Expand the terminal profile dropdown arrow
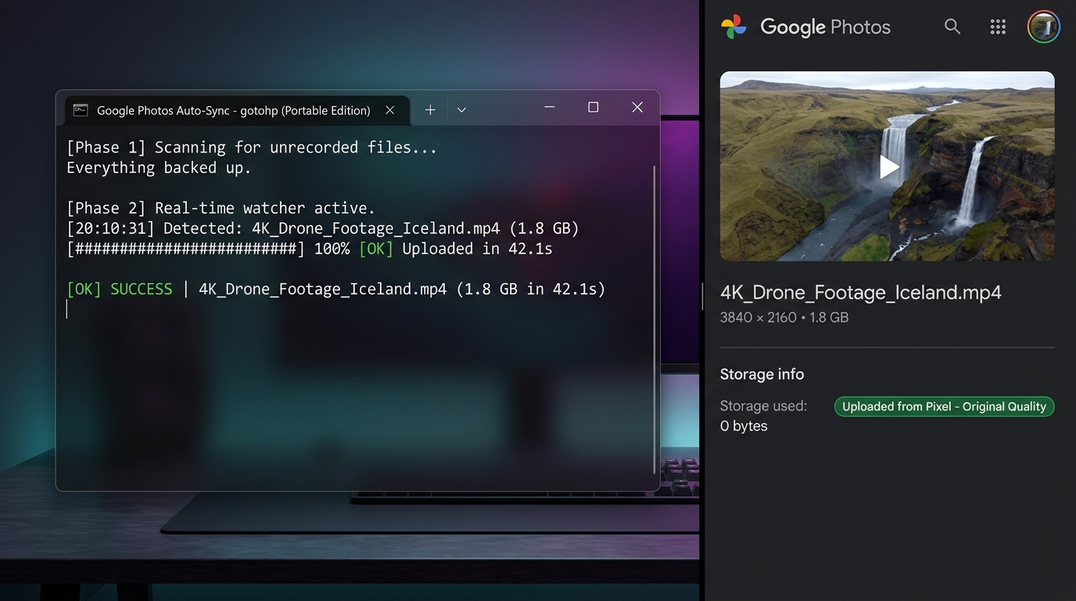The image size is (1076, 601). pyautogui.click(x=461, y=110)
